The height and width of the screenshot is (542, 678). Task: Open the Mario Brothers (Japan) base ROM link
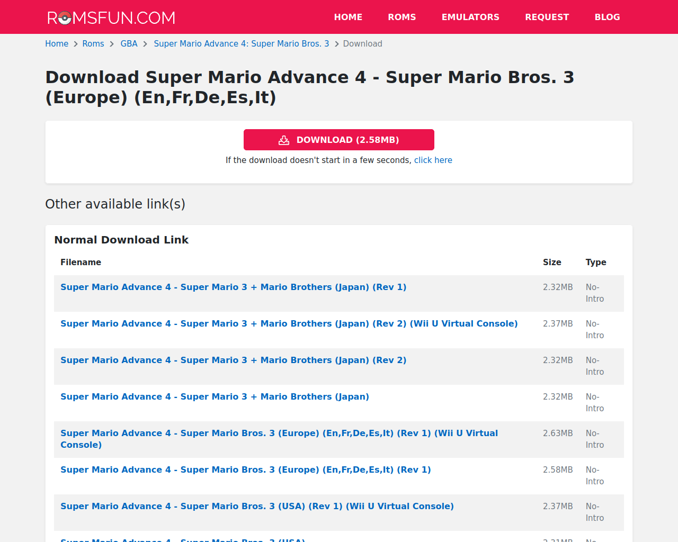[x=215, y=396]
